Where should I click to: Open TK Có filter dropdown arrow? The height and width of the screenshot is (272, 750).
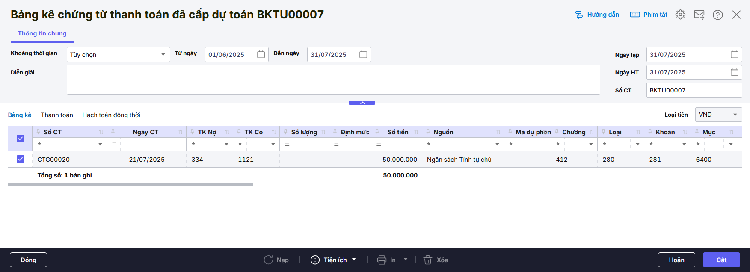(273, 144)
